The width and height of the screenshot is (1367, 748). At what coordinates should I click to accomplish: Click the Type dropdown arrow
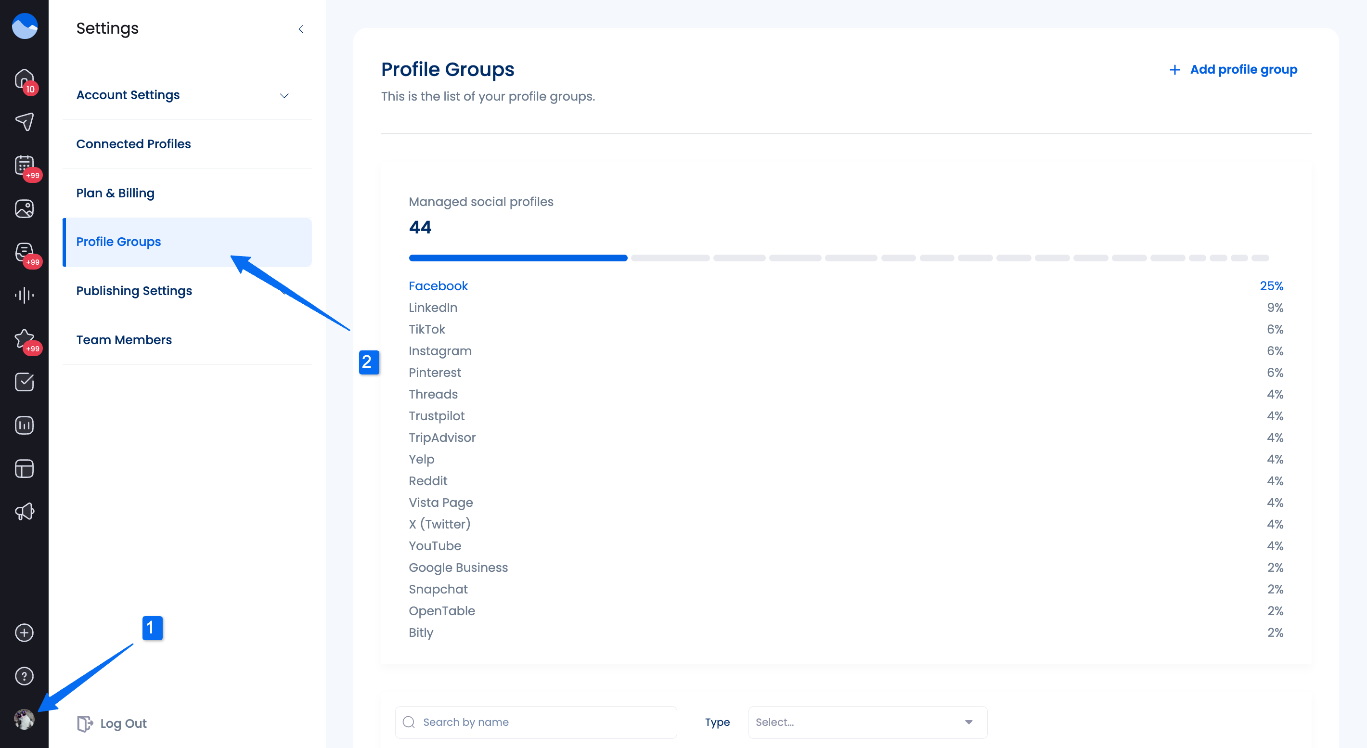click(969, 722)
